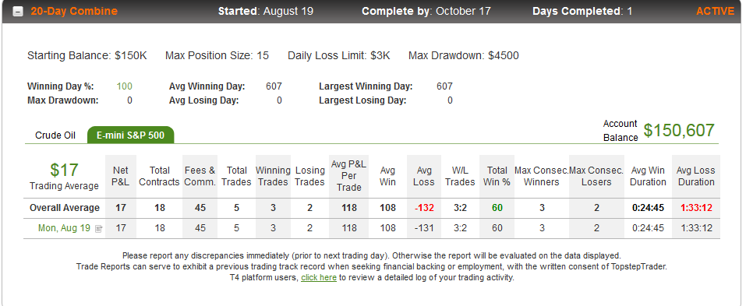This screenshot has height=306, width=746.
Task: Open the Mon, Aug 19 daily report
Action: coord(64,228)
